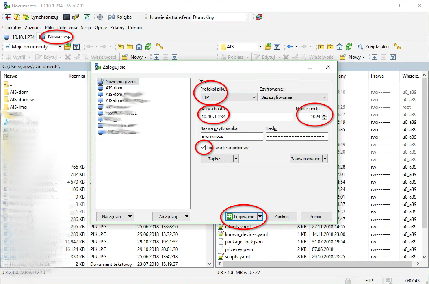429x284 pixels.
Task: Open the arrow next to Logowanie button
Action: [x=260, y=217]
